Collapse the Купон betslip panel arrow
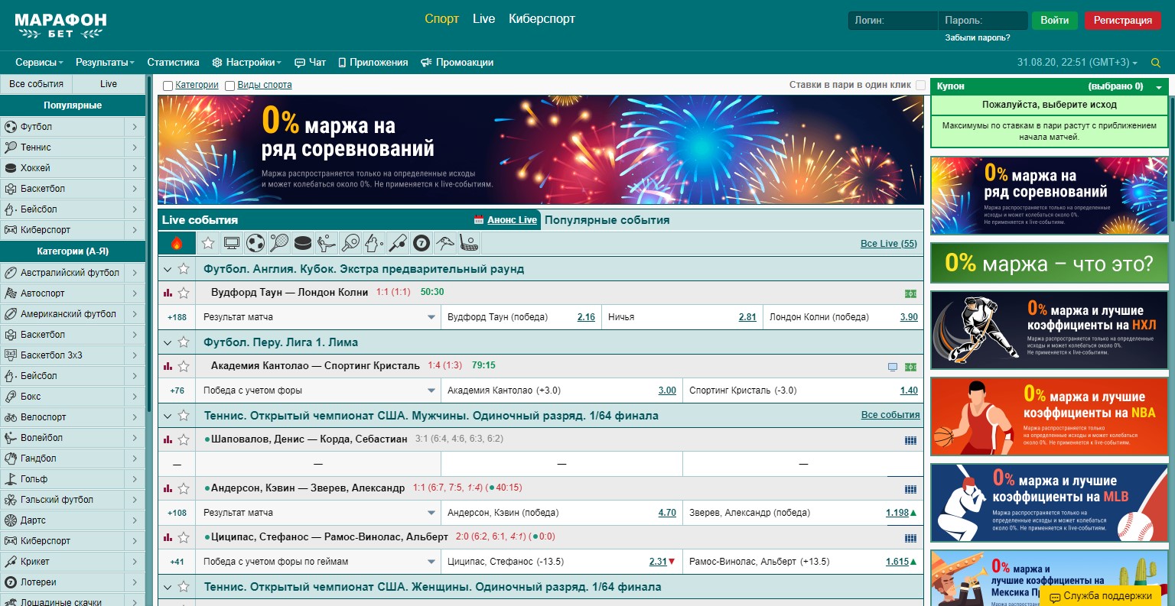The width and height of the screenshot is (1175, 606). 1159,87
